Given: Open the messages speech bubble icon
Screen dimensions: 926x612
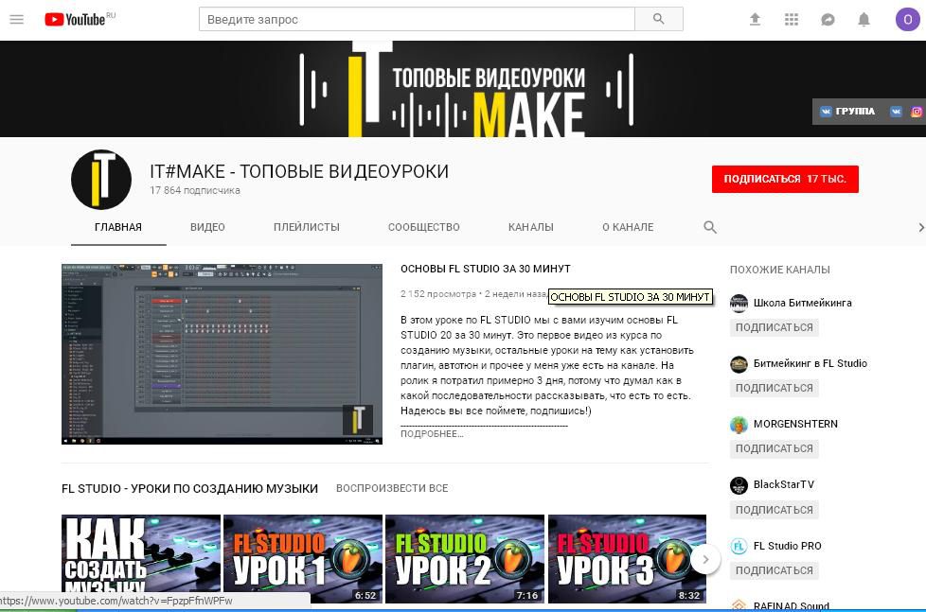Looking at the screenshot, I should [828, 20].
